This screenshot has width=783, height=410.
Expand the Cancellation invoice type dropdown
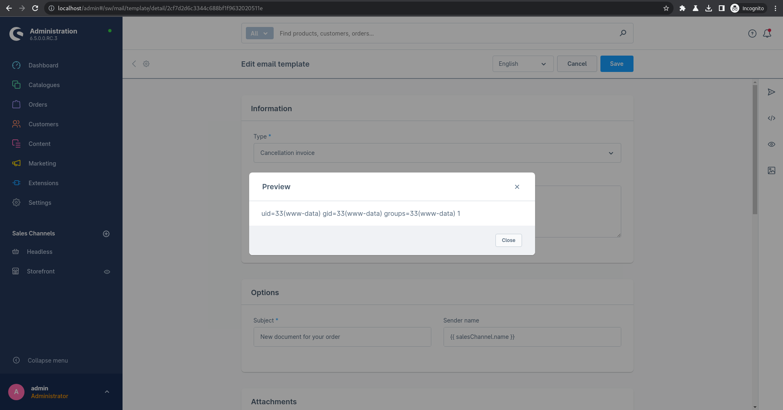point(437,153)
